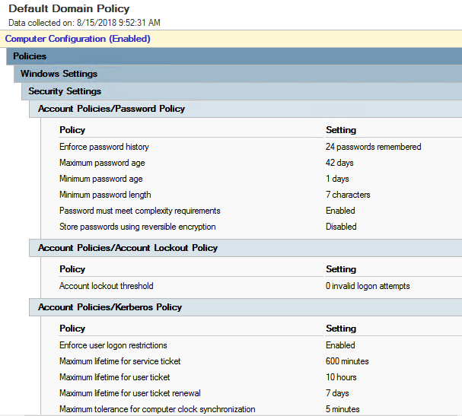
Task: Toggle Account Policies/Kerberos Policy section
Action: [110, 307]
